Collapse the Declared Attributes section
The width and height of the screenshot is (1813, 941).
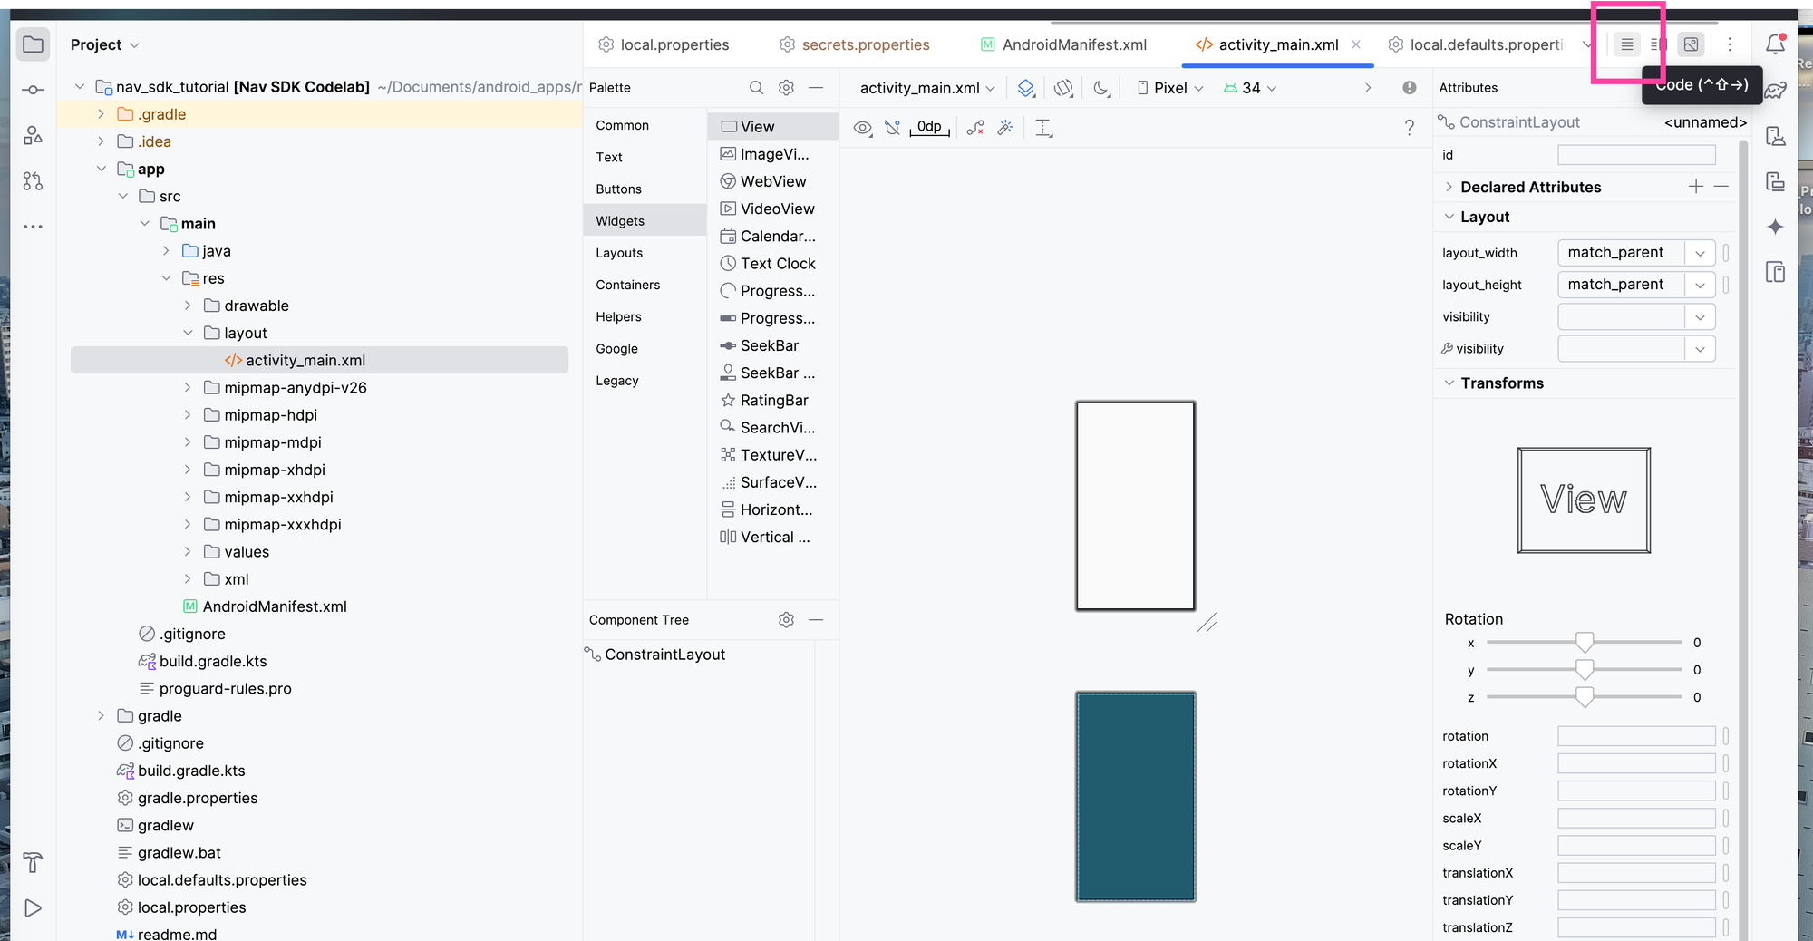[x=1449, y=187]
